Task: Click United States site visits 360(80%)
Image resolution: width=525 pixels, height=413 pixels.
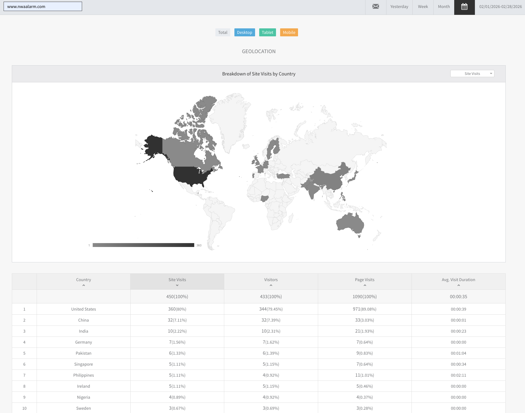Action: point(177,309)
